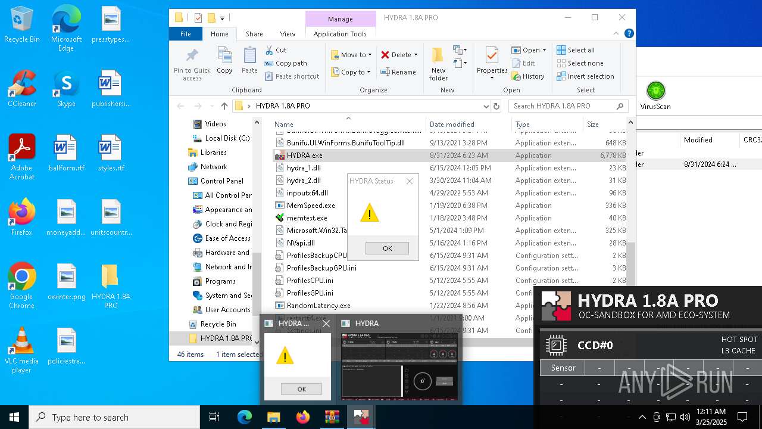
Task: Click Paste shortcut in ribbon
Action: coord(292,76)
